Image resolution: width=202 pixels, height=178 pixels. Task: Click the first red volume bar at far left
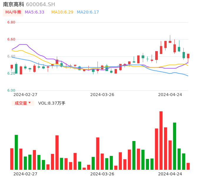point(12,159)
